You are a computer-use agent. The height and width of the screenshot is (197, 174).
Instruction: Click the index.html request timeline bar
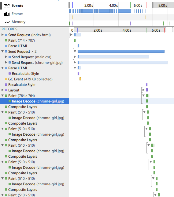coord(77,35)
